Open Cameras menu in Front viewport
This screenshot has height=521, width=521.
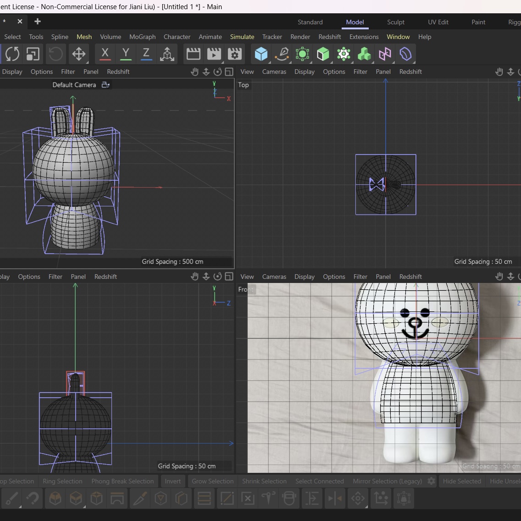point(274,277)
